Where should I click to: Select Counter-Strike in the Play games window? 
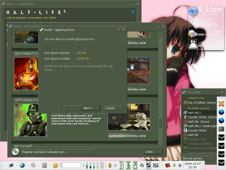pyautogui.click(x=196, y=130)
